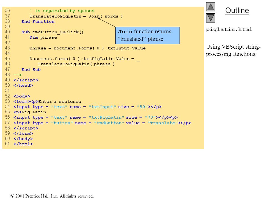Select the piglatin.html file name
This screenshot has height=200, width=266.
pyautogui.click(x=229, y=30)
